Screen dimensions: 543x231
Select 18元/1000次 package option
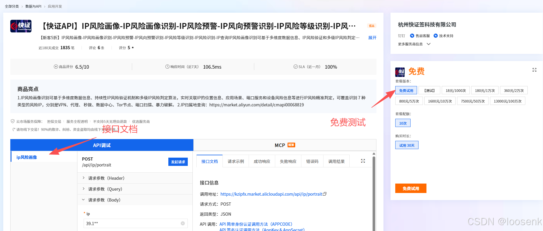[x=456, y=90]
